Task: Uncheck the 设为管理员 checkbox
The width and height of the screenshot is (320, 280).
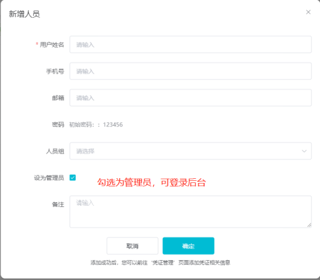Action: (72, 177)
